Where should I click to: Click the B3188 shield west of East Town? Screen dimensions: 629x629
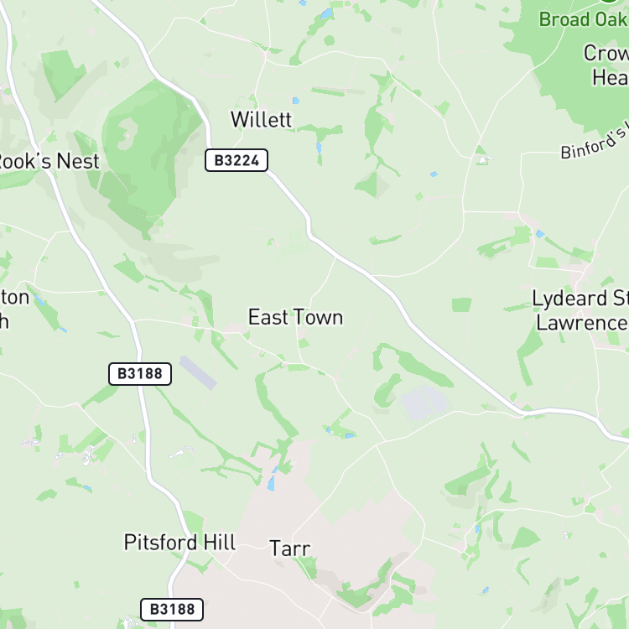(140, 374)
